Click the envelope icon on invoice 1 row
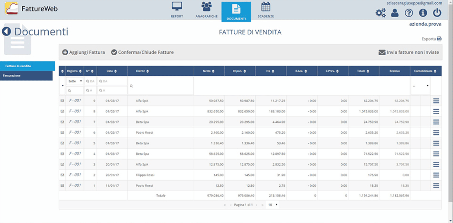 pyautogui.click(x=62, y=186)
